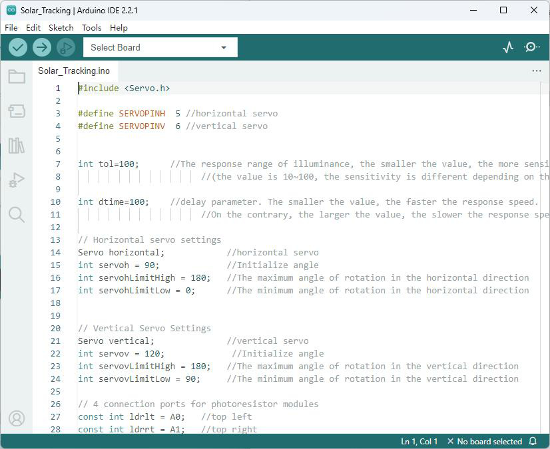This screenshot has height=449, width=550.
Task: Start debugging with the Debug toolbar button
Action: coord(66,47)
